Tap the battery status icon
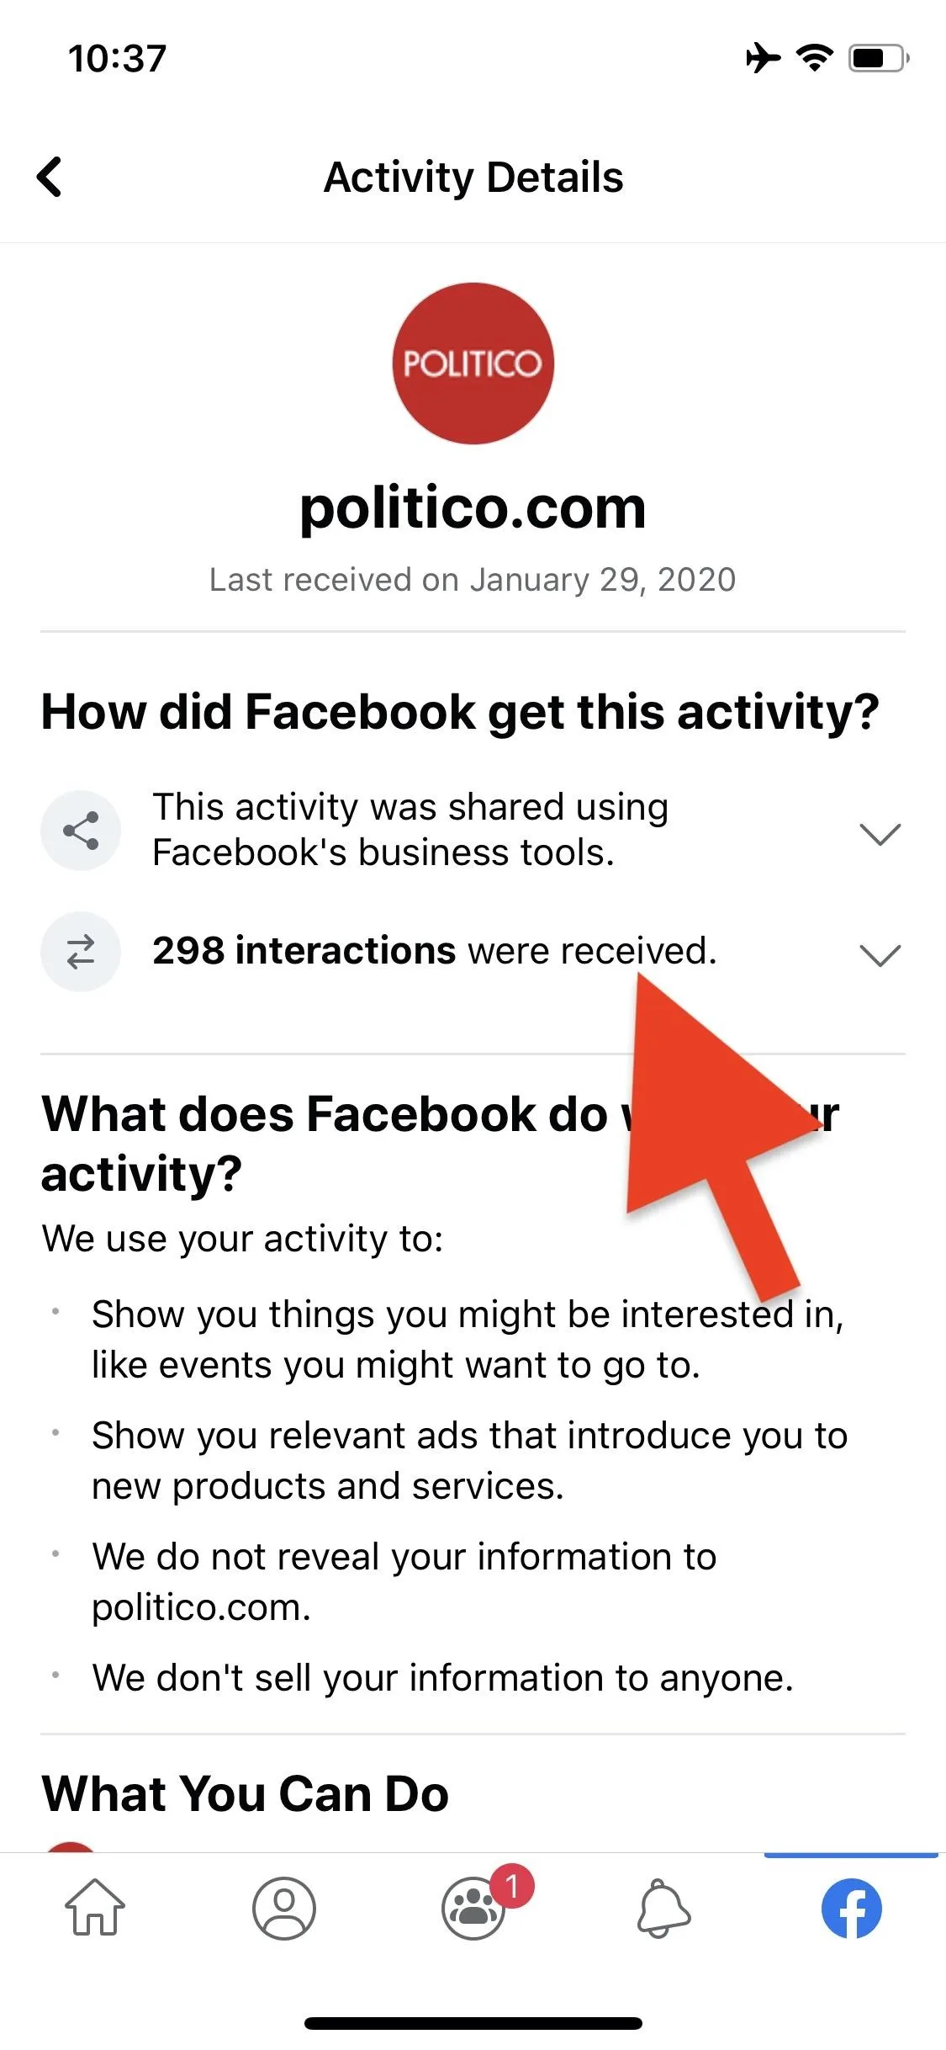 (879, 58)
